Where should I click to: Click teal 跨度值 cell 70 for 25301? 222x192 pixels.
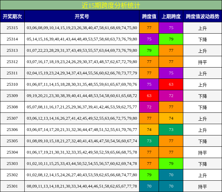click(149, 186)
